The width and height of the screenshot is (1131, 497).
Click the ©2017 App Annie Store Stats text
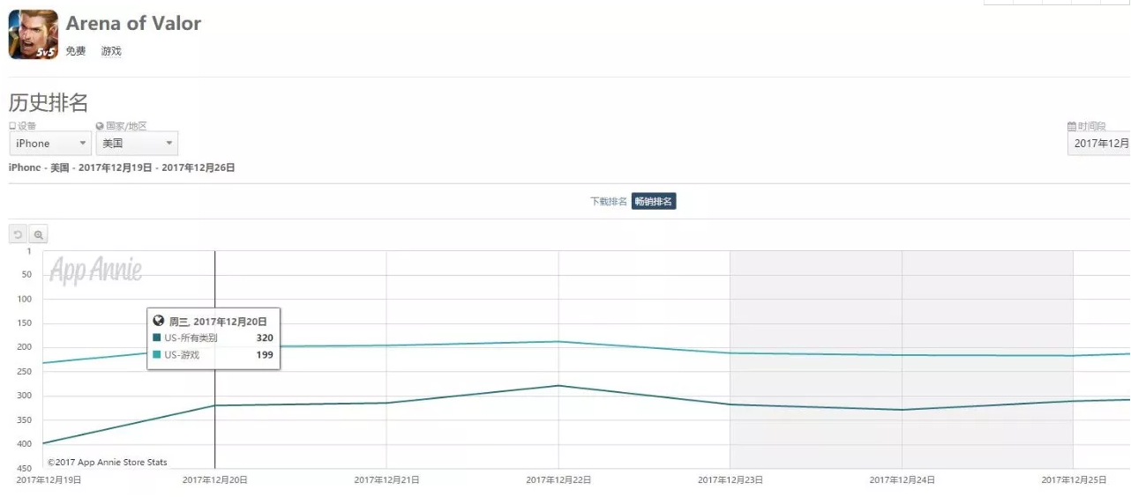pyautogui.click(x=107, y=462)
